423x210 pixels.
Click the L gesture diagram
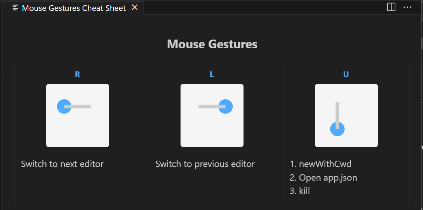pyautogui.click(x=212, y=115)
